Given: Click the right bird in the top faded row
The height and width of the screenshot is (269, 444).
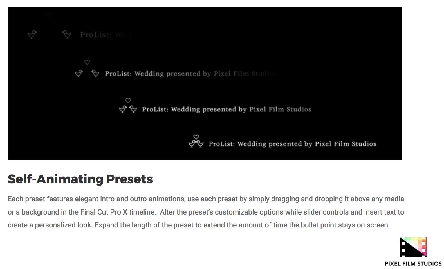Looking at the screenshot, I should coord(67,35).
